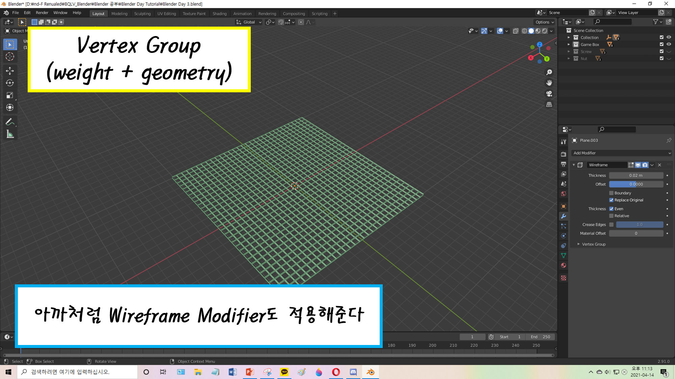The width and height of the screenshot is (675, 379).
Task: Click the Options button in header
Action: click(544, 22)
